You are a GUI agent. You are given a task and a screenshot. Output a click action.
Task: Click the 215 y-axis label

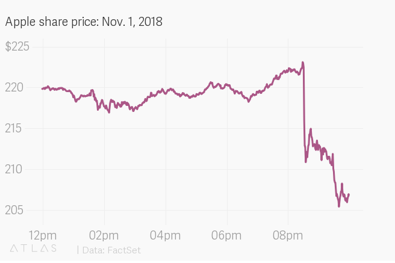coord(14,128)
